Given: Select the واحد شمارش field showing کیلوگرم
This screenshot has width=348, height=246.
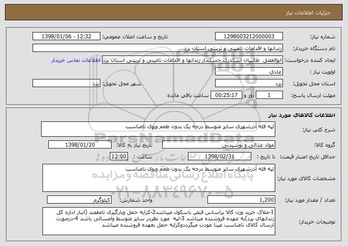Looking at the screenshot, I should pos(79,200).
